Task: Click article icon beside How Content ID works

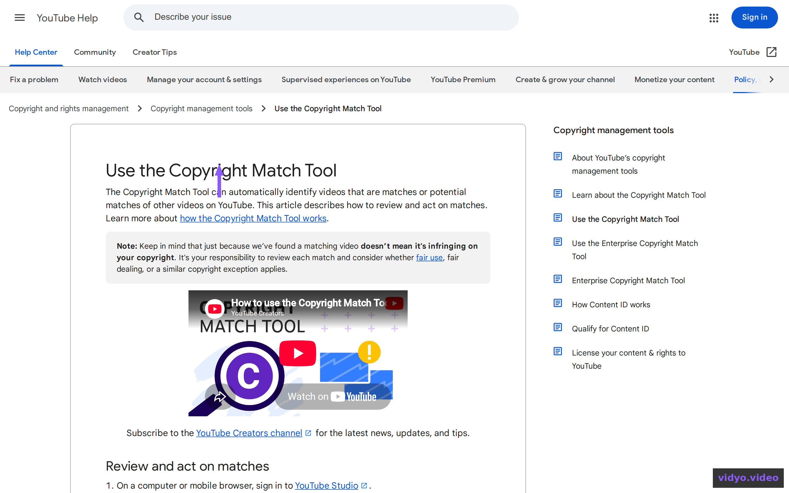Action: tap(558, 303)
